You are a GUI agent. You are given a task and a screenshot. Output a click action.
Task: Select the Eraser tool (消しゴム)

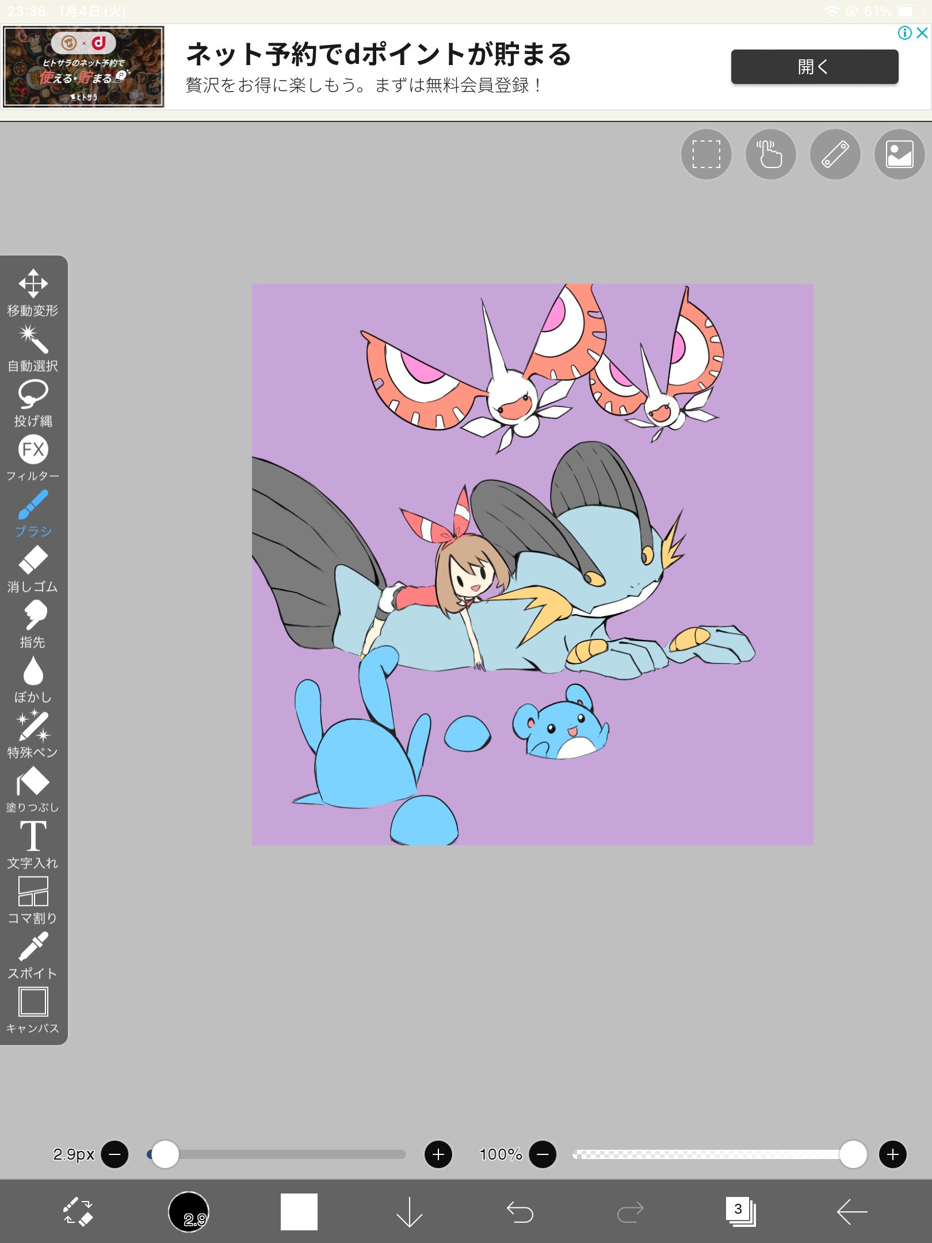pyautogui.click(x=33, y=568)
